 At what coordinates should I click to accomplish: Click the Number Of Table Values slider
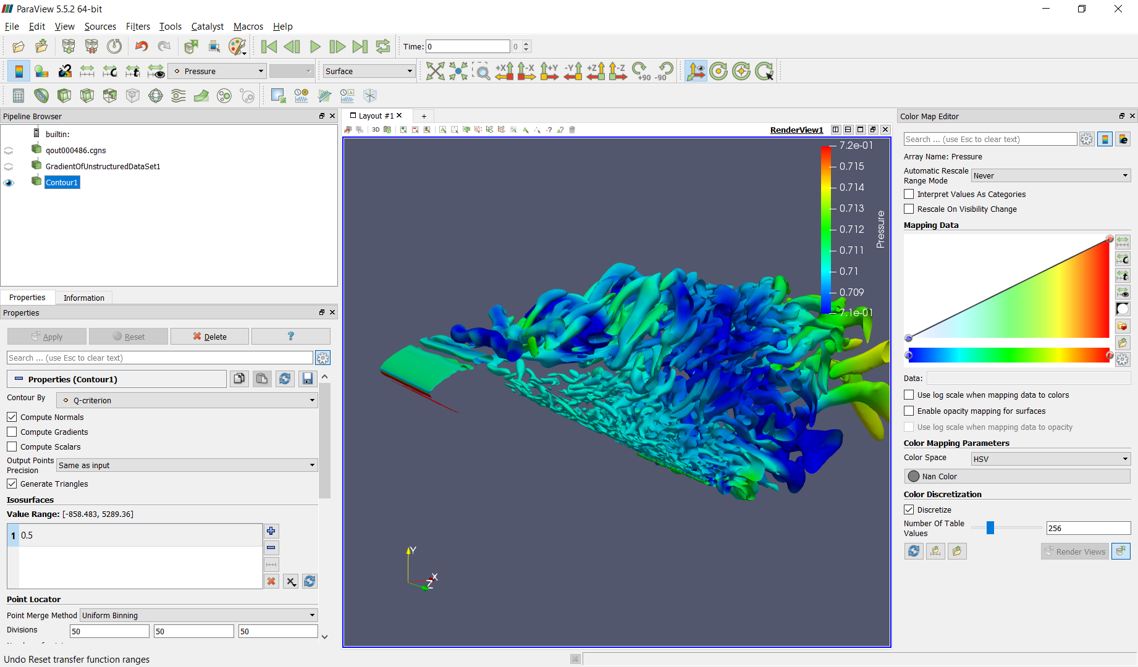pyautogui.click(x=990, y=527)
